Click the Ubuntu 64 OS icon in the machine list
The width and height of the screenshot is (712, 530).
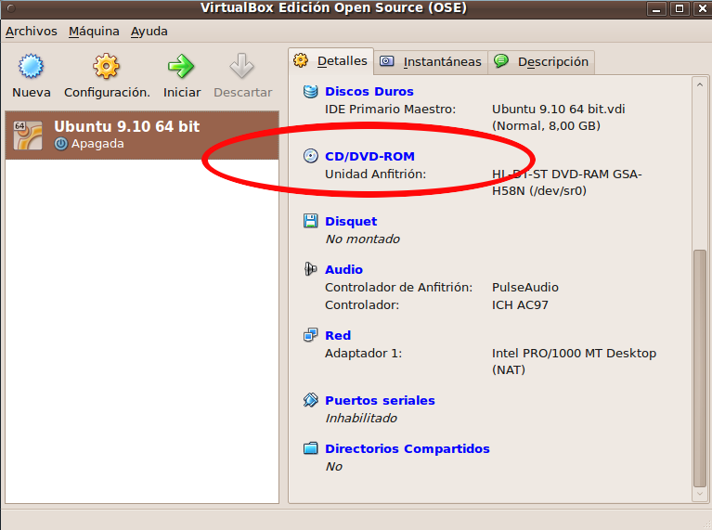tap(28, 135)
